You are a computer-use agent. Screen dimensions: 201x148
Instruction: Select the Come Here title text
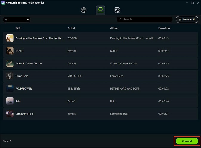(x=22, y=76)
